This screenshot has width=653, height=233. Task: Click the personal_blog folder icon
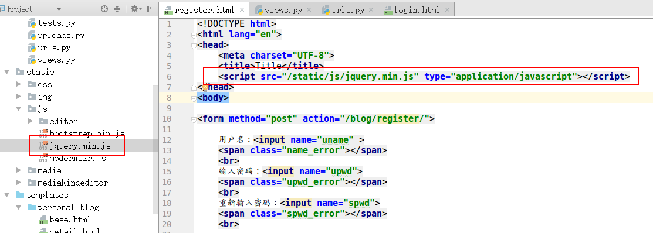tap(31, 207)
